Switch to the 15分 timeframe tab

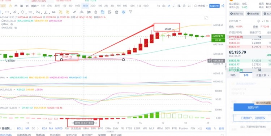[x=85, y=6]
